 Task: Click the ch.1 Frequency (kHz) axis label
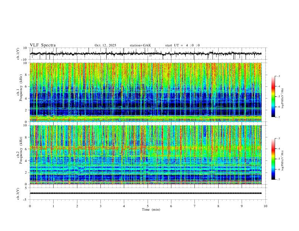coord(20,88)
